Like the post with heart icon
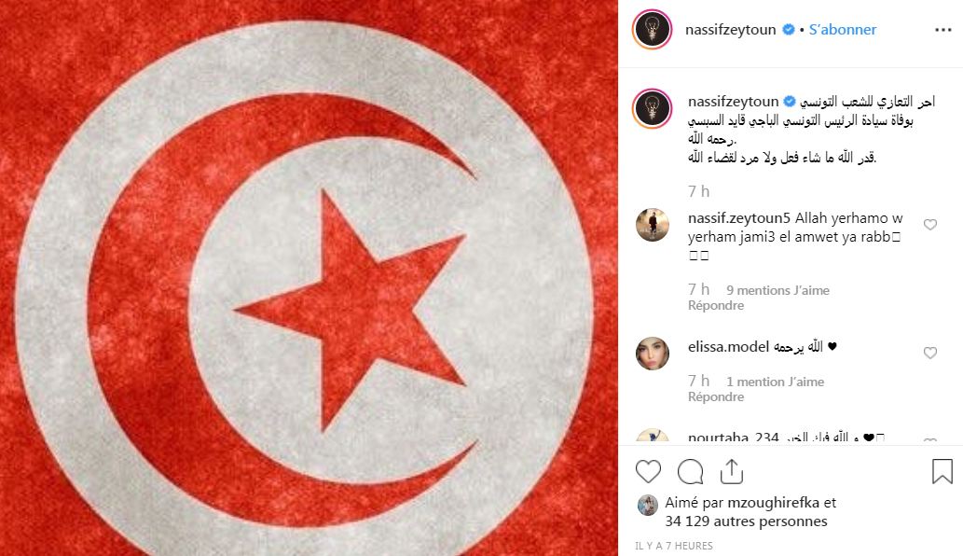 pyautogui.click(x=648, y=472)
